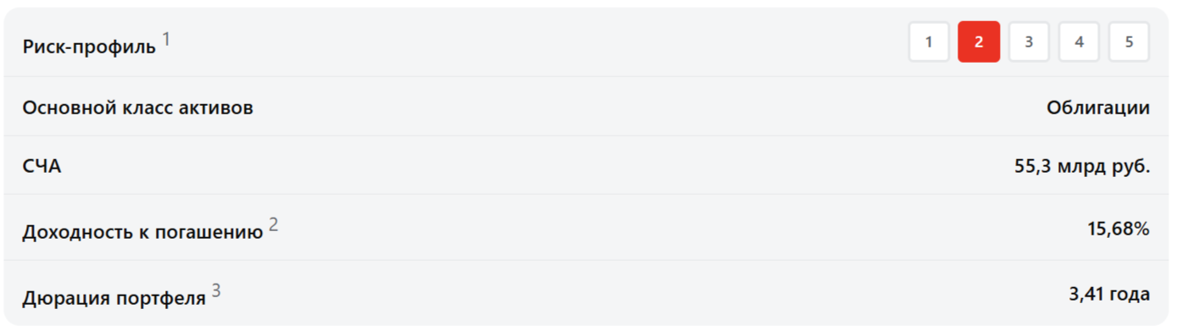Pick risk level 5 box

1129,42
